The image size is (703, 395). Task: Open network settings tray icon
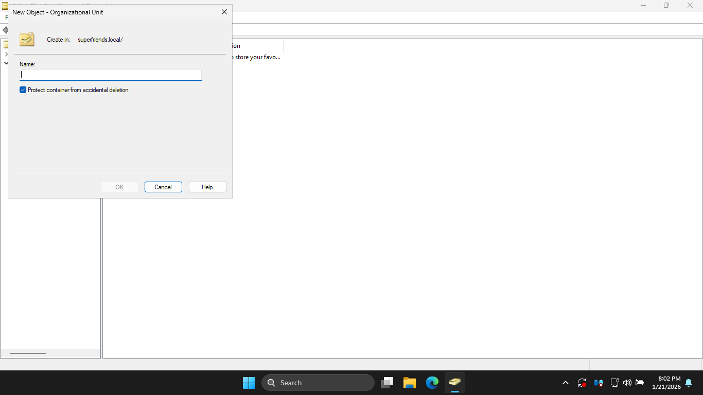[x=614, y=383]
